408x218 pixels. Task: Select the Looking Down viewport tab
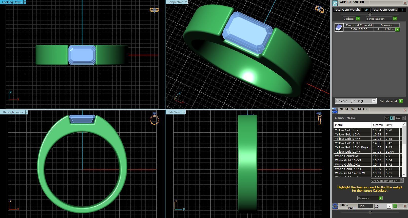pyautogui.click(x=12, y=2)
